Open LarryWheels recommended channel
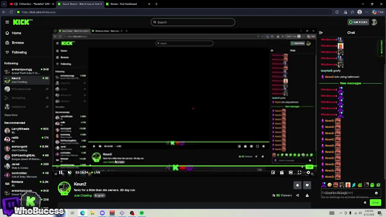This screenshot has height=217, width=386. 26,131
